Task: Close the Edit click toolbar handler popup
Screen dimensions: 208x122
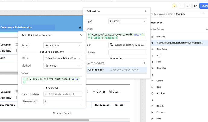Action: point(81,35)
